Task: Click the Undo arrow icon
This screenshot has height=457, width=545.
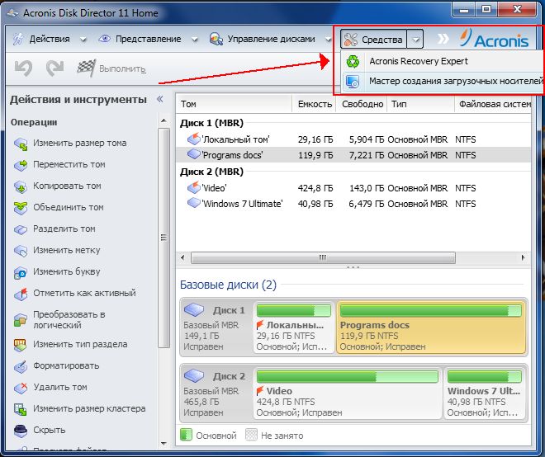Action: tap(24, 68)
